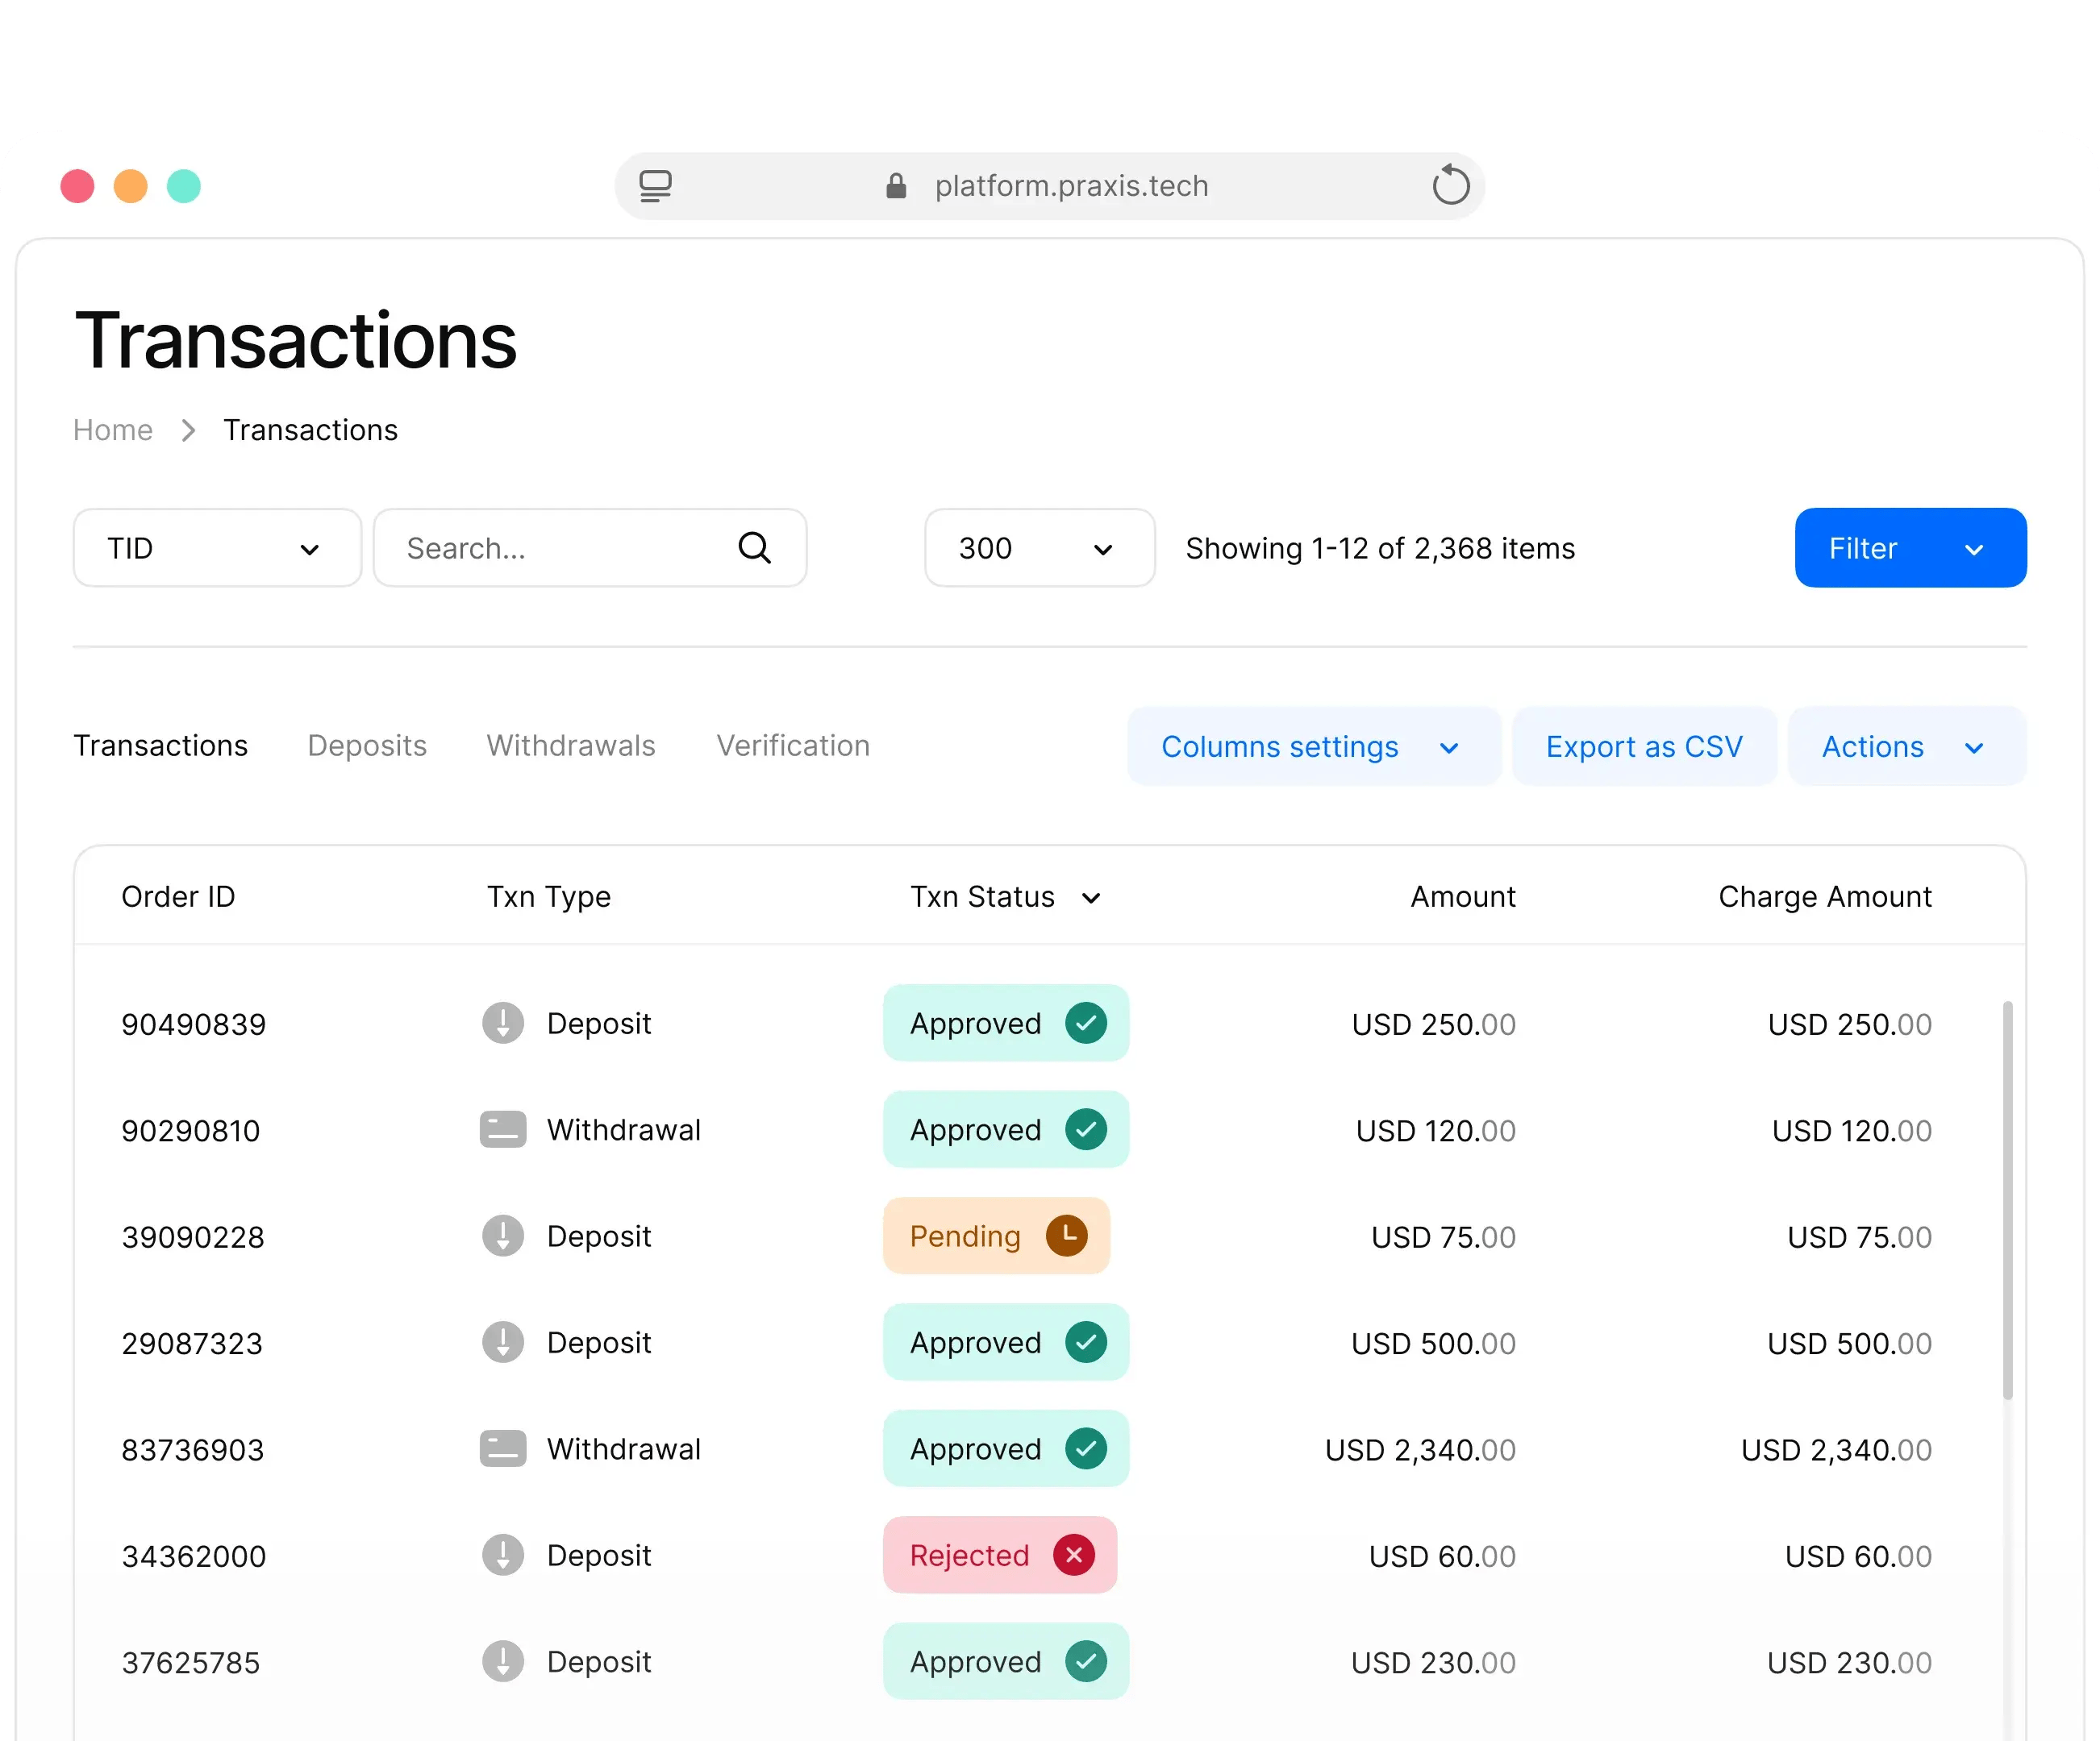The width and height of the screenshot is (2100, 1741).
Task: Switch to the Verification tab
Action: point(793,746)
